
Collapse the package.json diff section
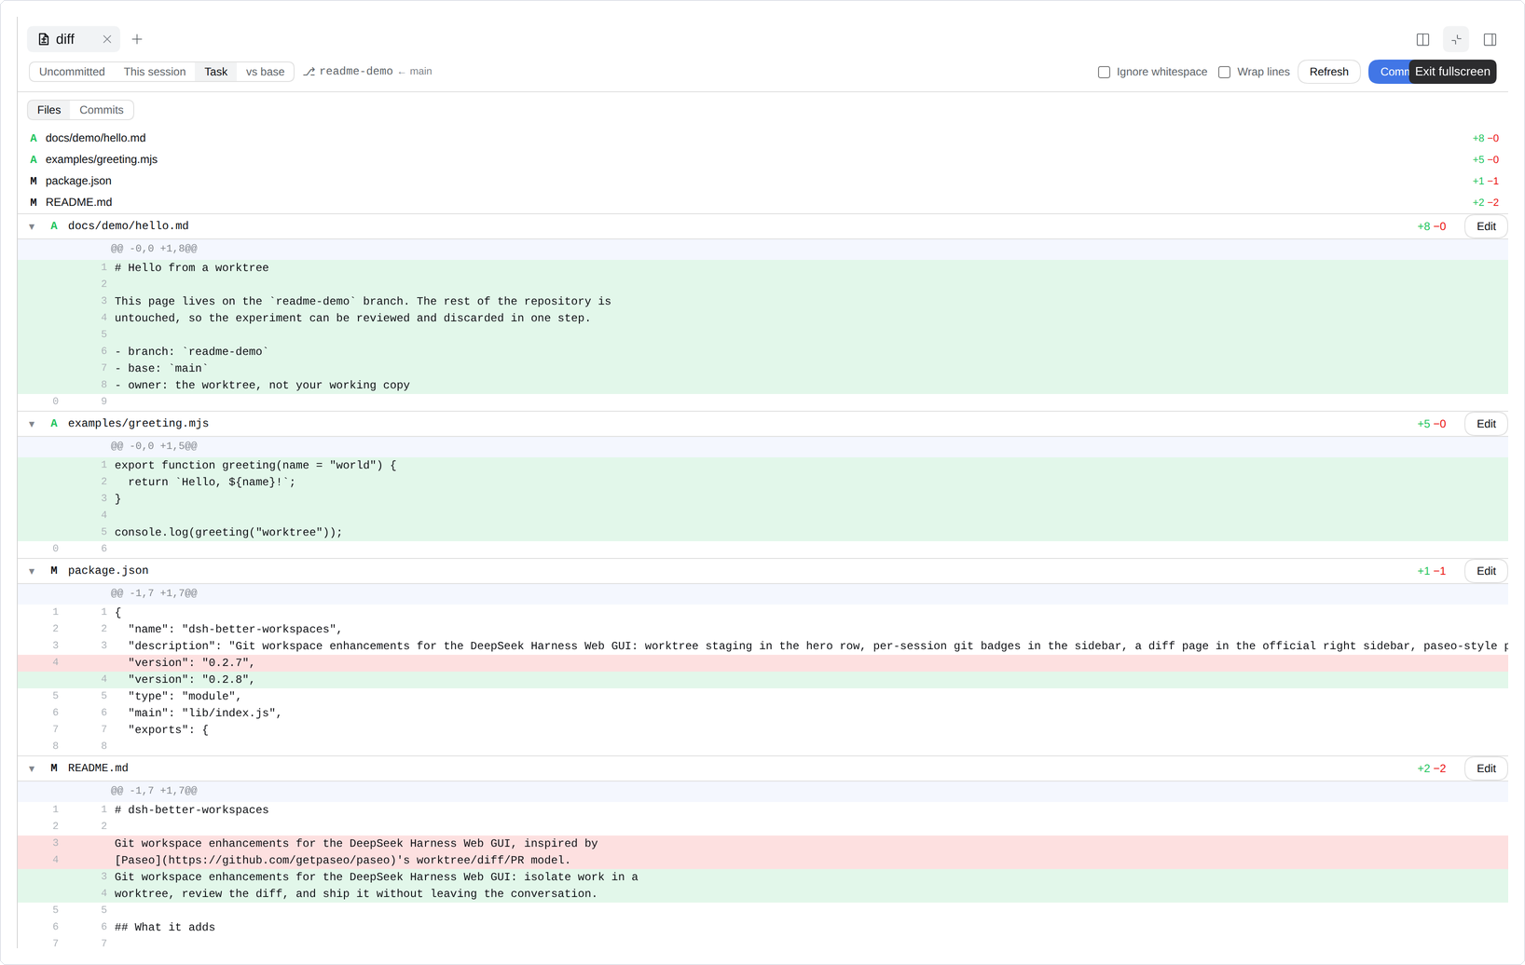[x=32, y=571]
